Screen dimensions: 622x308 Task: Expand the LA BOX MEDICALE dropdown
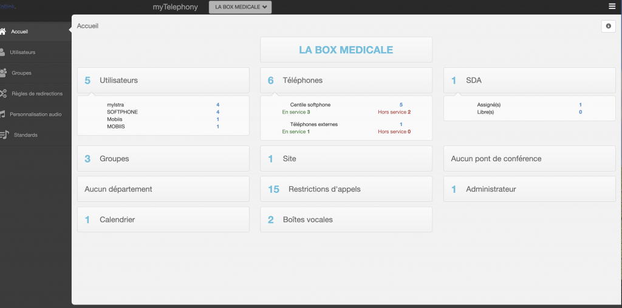[x=240, y=7]
